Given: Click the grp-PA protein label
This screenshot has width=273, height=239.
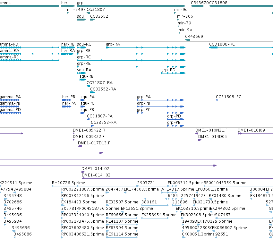Looking at the screenshot, I should point(144,97).
